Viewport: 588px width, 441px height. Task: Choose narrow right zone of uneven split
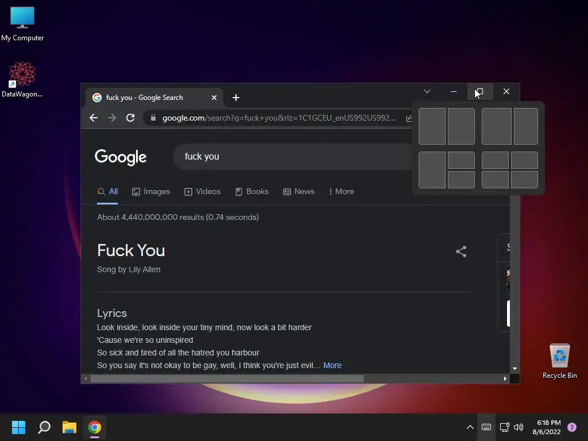526,126
